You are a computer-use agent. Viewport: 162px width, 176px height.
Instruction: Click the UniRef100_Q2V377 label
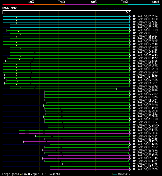click(x=145, y=94)
